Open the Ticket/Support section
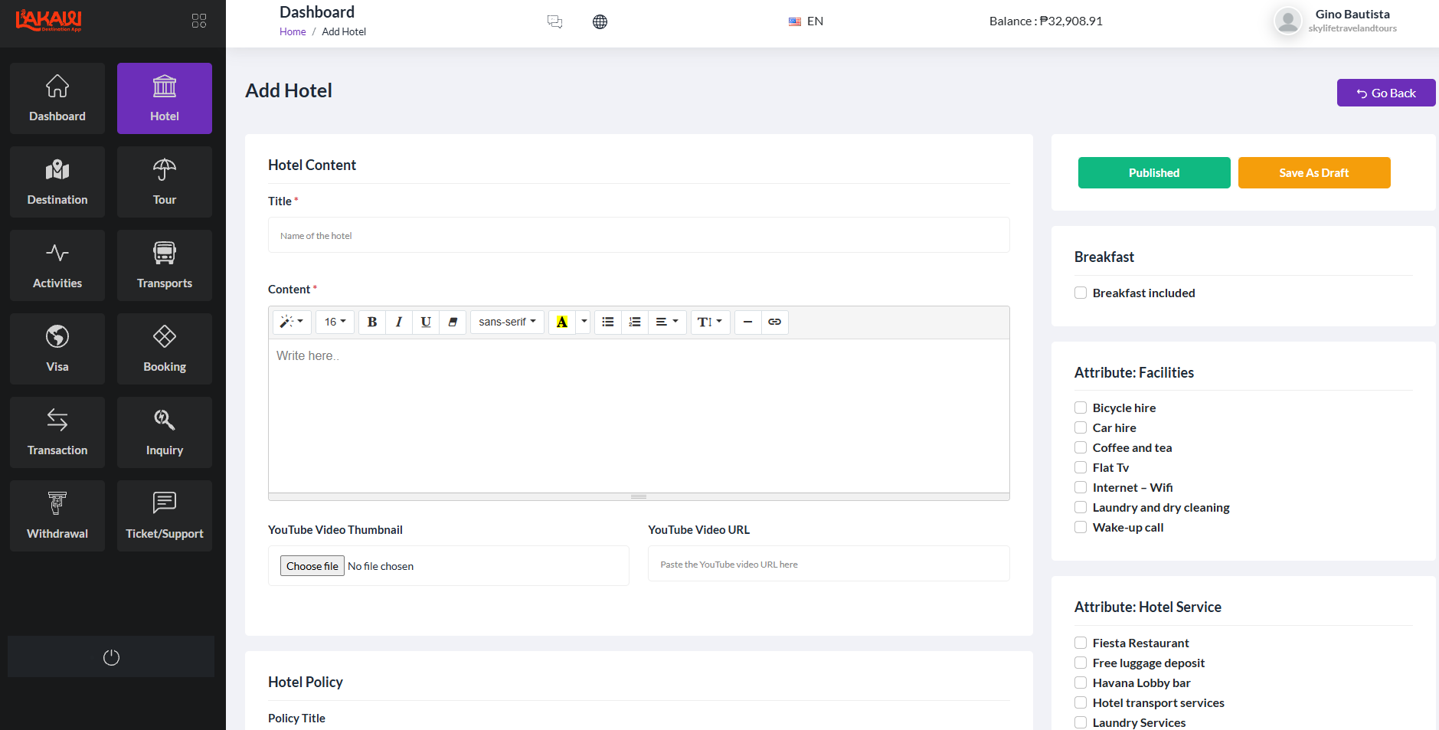Viewport: 1439px width, 730px height. point(165,516)
